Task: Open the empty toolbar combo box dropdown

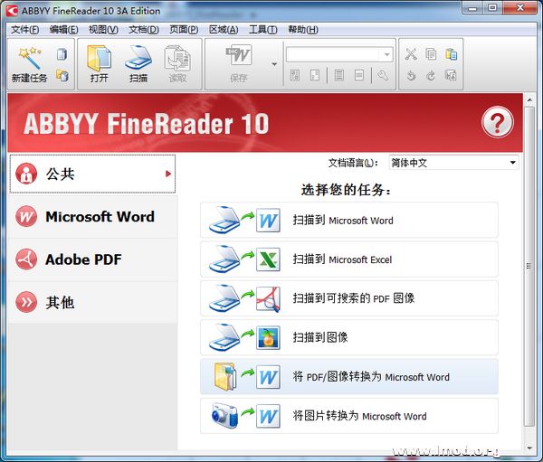Action: (387, 55)
